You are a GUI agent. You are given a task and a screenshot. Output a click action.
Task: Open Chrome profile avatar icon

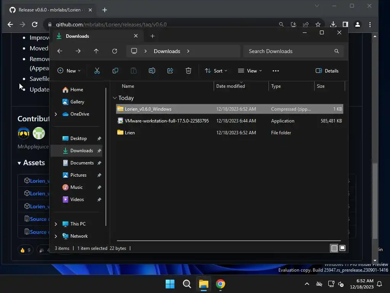(x=358, y=24)
